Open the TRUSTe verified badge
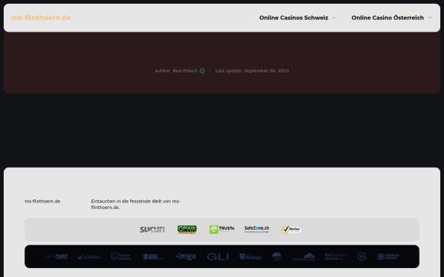The image size is (444, 277). coord(222,229)
